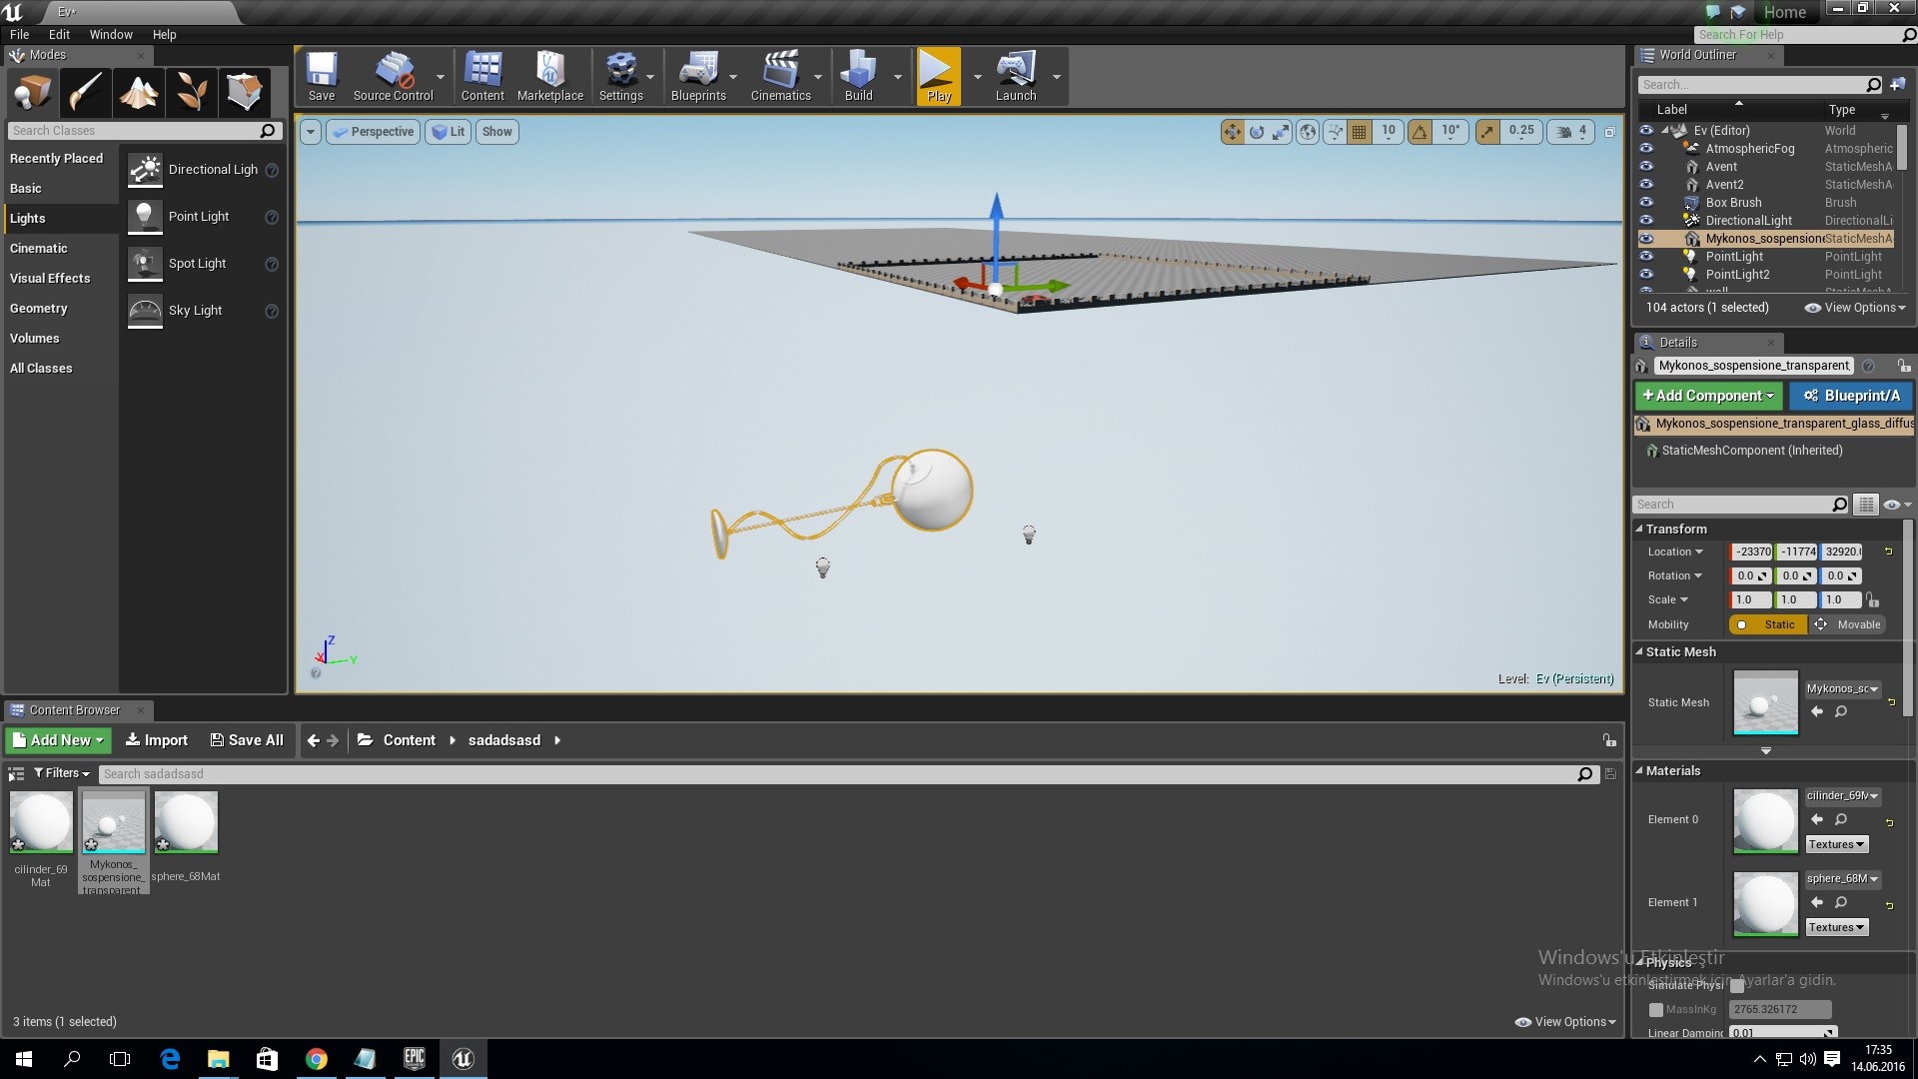Open the Content toolbar icon

(482, 77)
